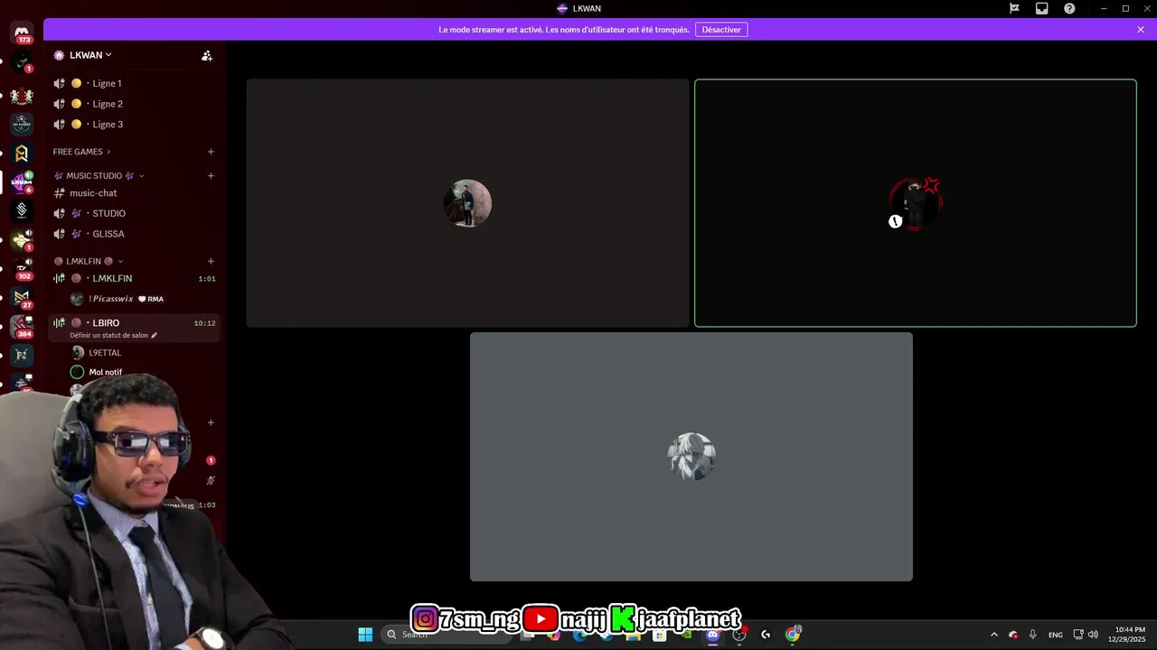Focus the bottom gray participant tile

[x=691, y=457]
